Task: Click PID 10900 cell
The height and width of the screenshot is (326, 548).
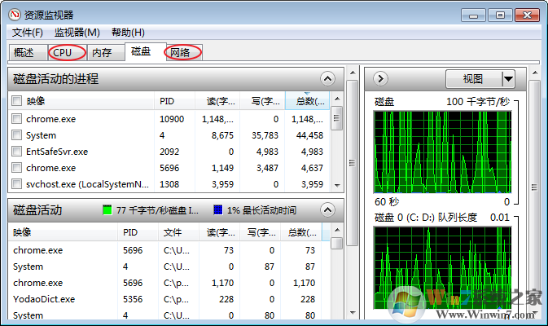Action: [172, 119]
